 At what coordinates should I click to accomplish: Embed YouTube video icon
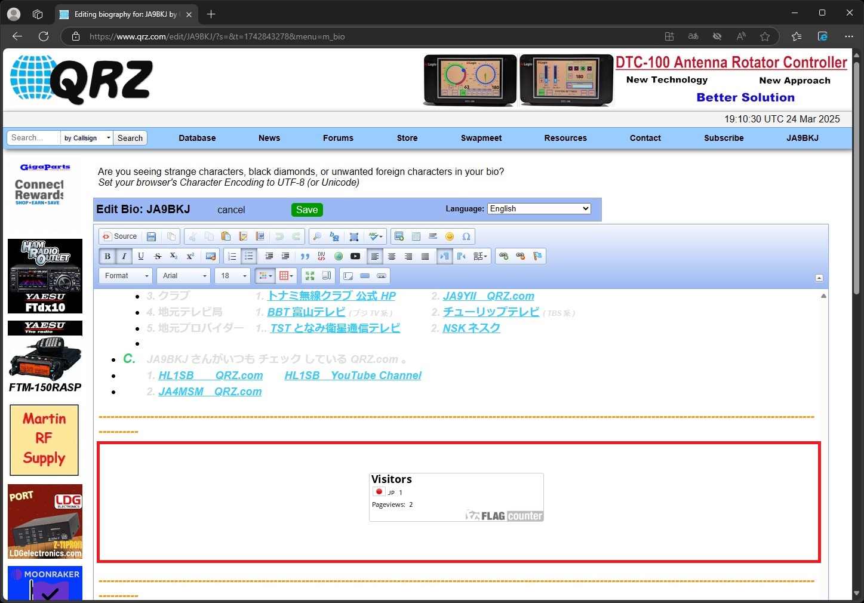click(x=355, y=256)
